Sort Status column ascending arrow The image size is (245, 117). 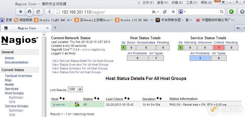coord(95,99)
